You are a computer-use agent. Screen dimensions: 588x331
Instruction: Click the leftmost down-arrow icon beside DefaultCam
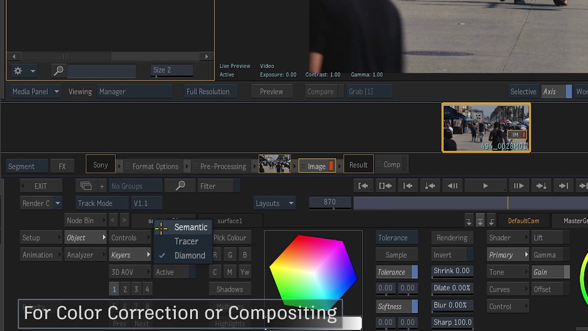pyautogui.click(x=469, y=222)
